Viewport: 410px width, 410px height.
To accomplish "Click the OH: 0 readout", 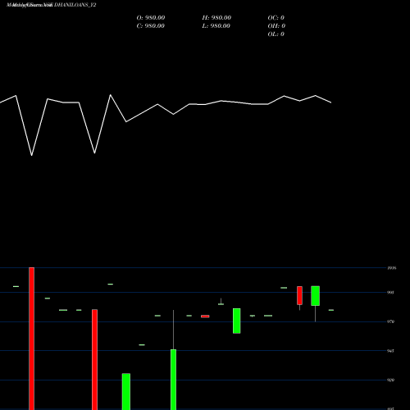I will [276, 26].
